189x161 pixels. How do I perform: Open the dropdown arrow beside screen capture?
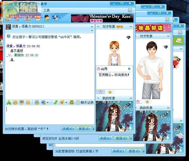click(x=48, y=103)
